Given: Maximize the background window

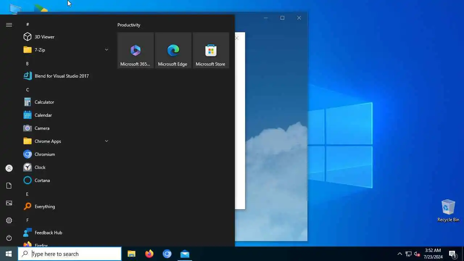Looking at the screenshot, I should (x=282, y=18).
